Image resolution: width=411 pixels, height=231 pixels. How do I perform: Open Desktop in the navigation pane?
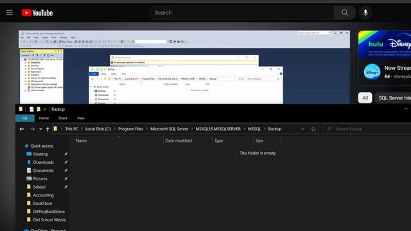40,154
